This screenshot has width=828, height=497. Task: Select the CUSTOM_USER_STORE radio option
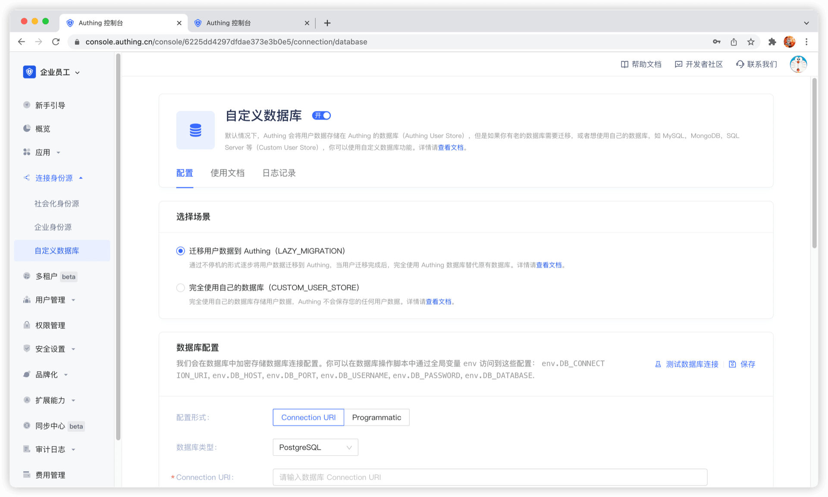pyautogui.click(x=181, y=288)
